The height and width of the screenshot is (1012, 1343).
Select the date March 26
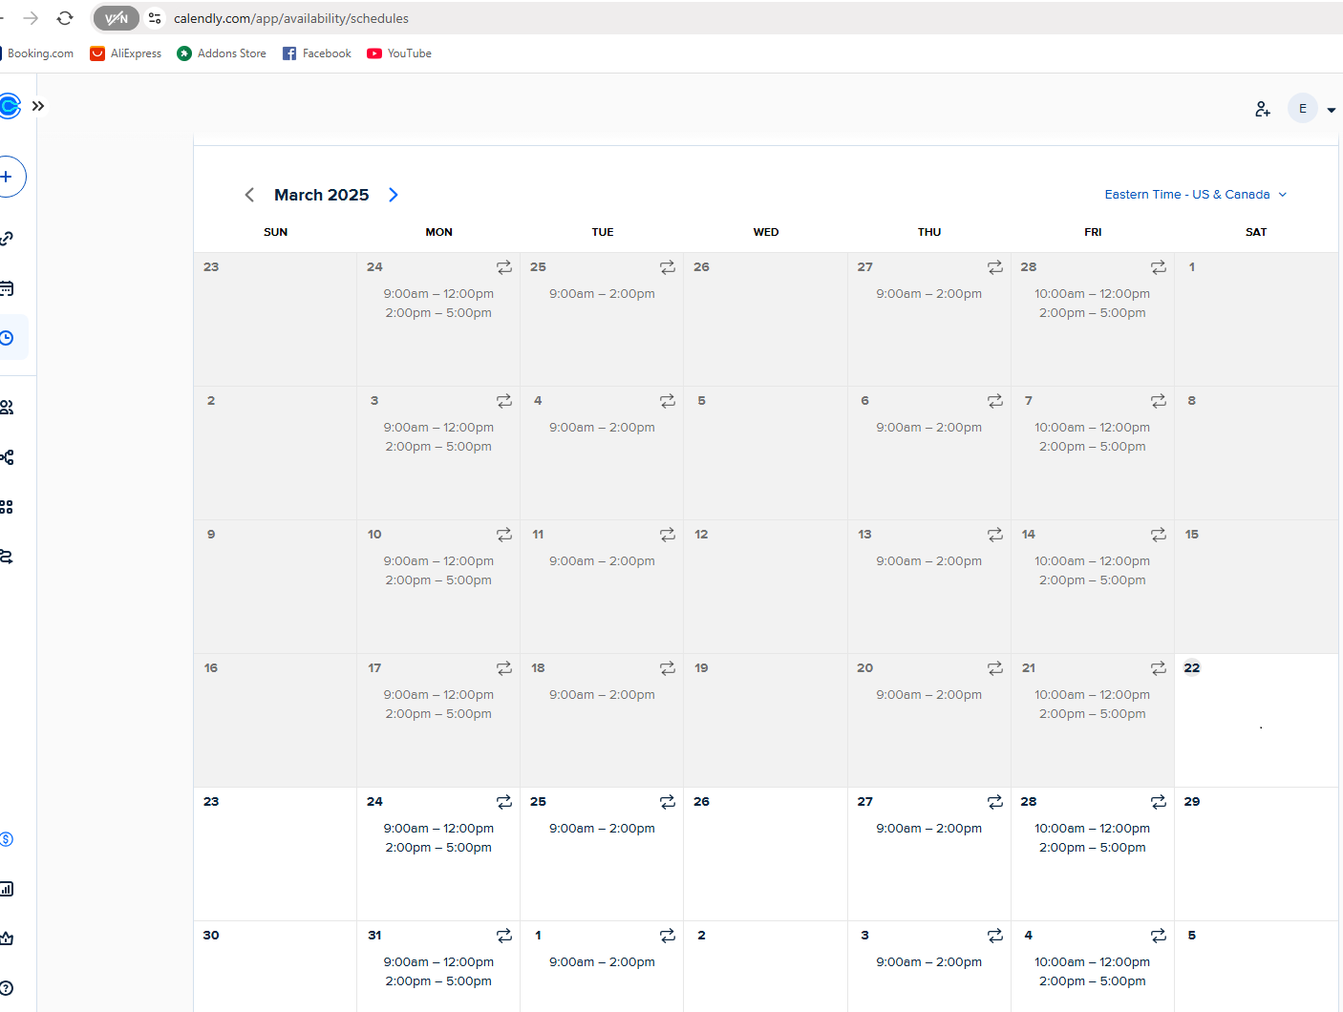point(702,802)
